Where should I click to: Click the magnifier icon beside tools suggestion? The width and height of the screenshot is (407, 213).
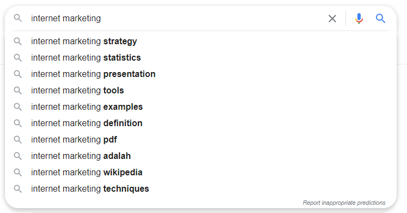click(17, 91)
